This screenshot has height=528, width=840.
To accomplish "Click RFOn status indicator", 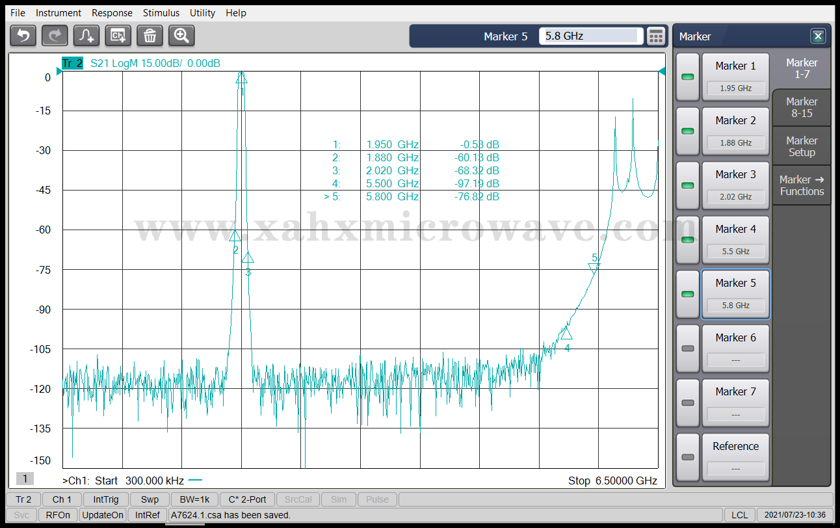I will [58, 515].
